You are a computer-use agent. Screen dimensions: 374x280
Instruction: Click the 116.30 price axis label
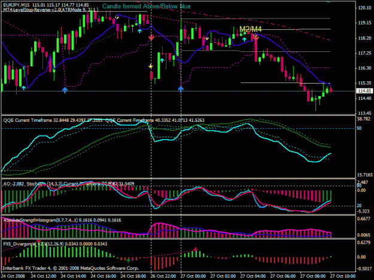tap(364, 68)
